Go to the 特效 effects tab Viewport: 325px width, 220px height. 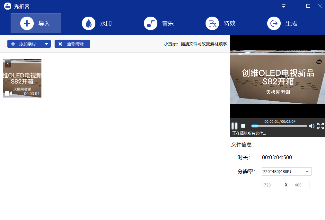pyautogui.click(x=221, y=23)
